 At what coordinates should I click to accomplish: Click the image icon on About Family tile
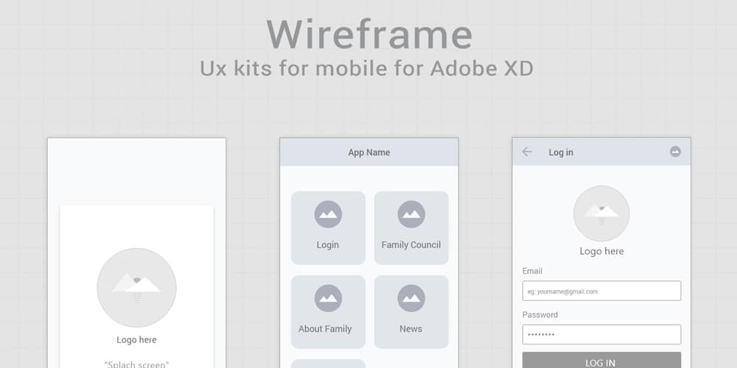(x=328, y=298)
